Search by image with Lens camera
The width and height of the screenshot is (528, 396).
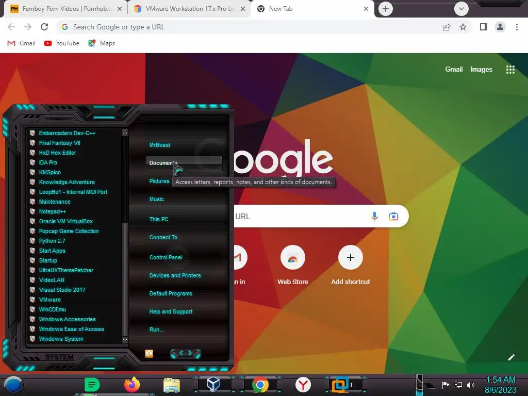pyautogui.click(x=393, y=216)
